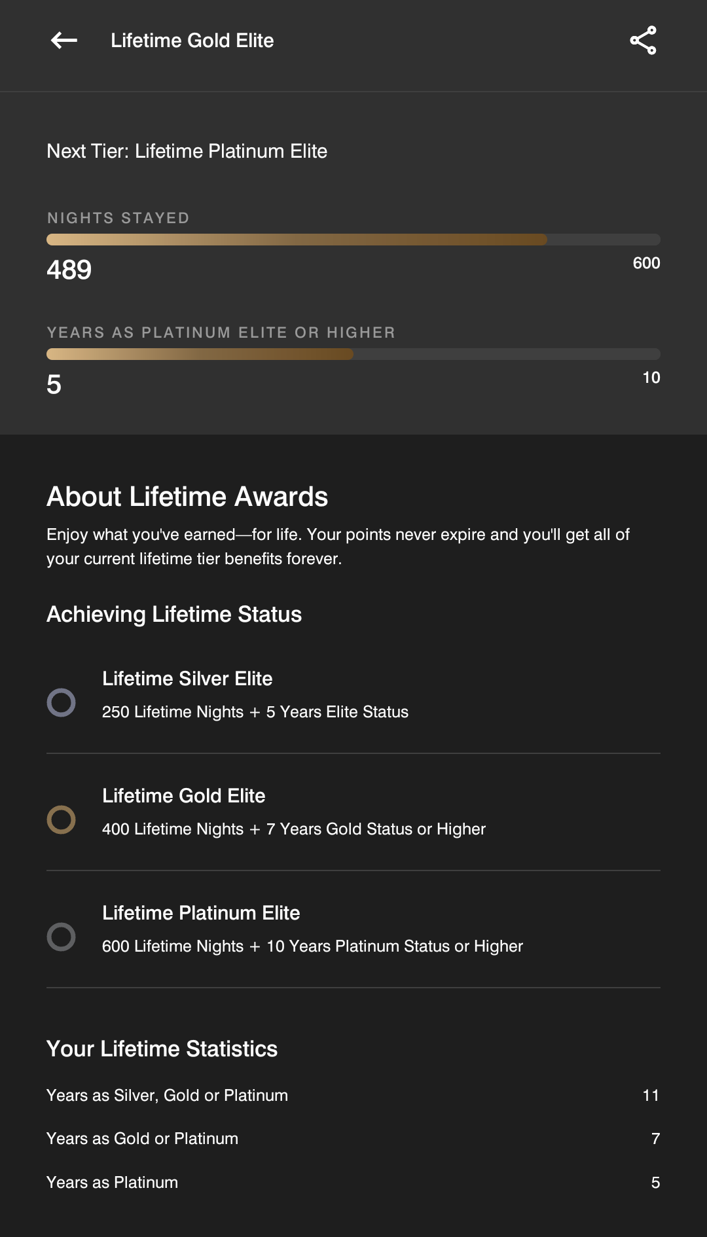Tap Next Tier: Lifetime Platinum Elite text
Viewport: 707px width, 1237px height.
tap(187, 151)
